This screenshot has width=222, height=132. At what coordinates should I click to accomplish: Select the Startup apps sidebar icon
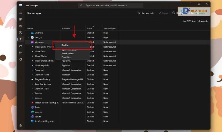pyautogui.click(x=21, y=39)
